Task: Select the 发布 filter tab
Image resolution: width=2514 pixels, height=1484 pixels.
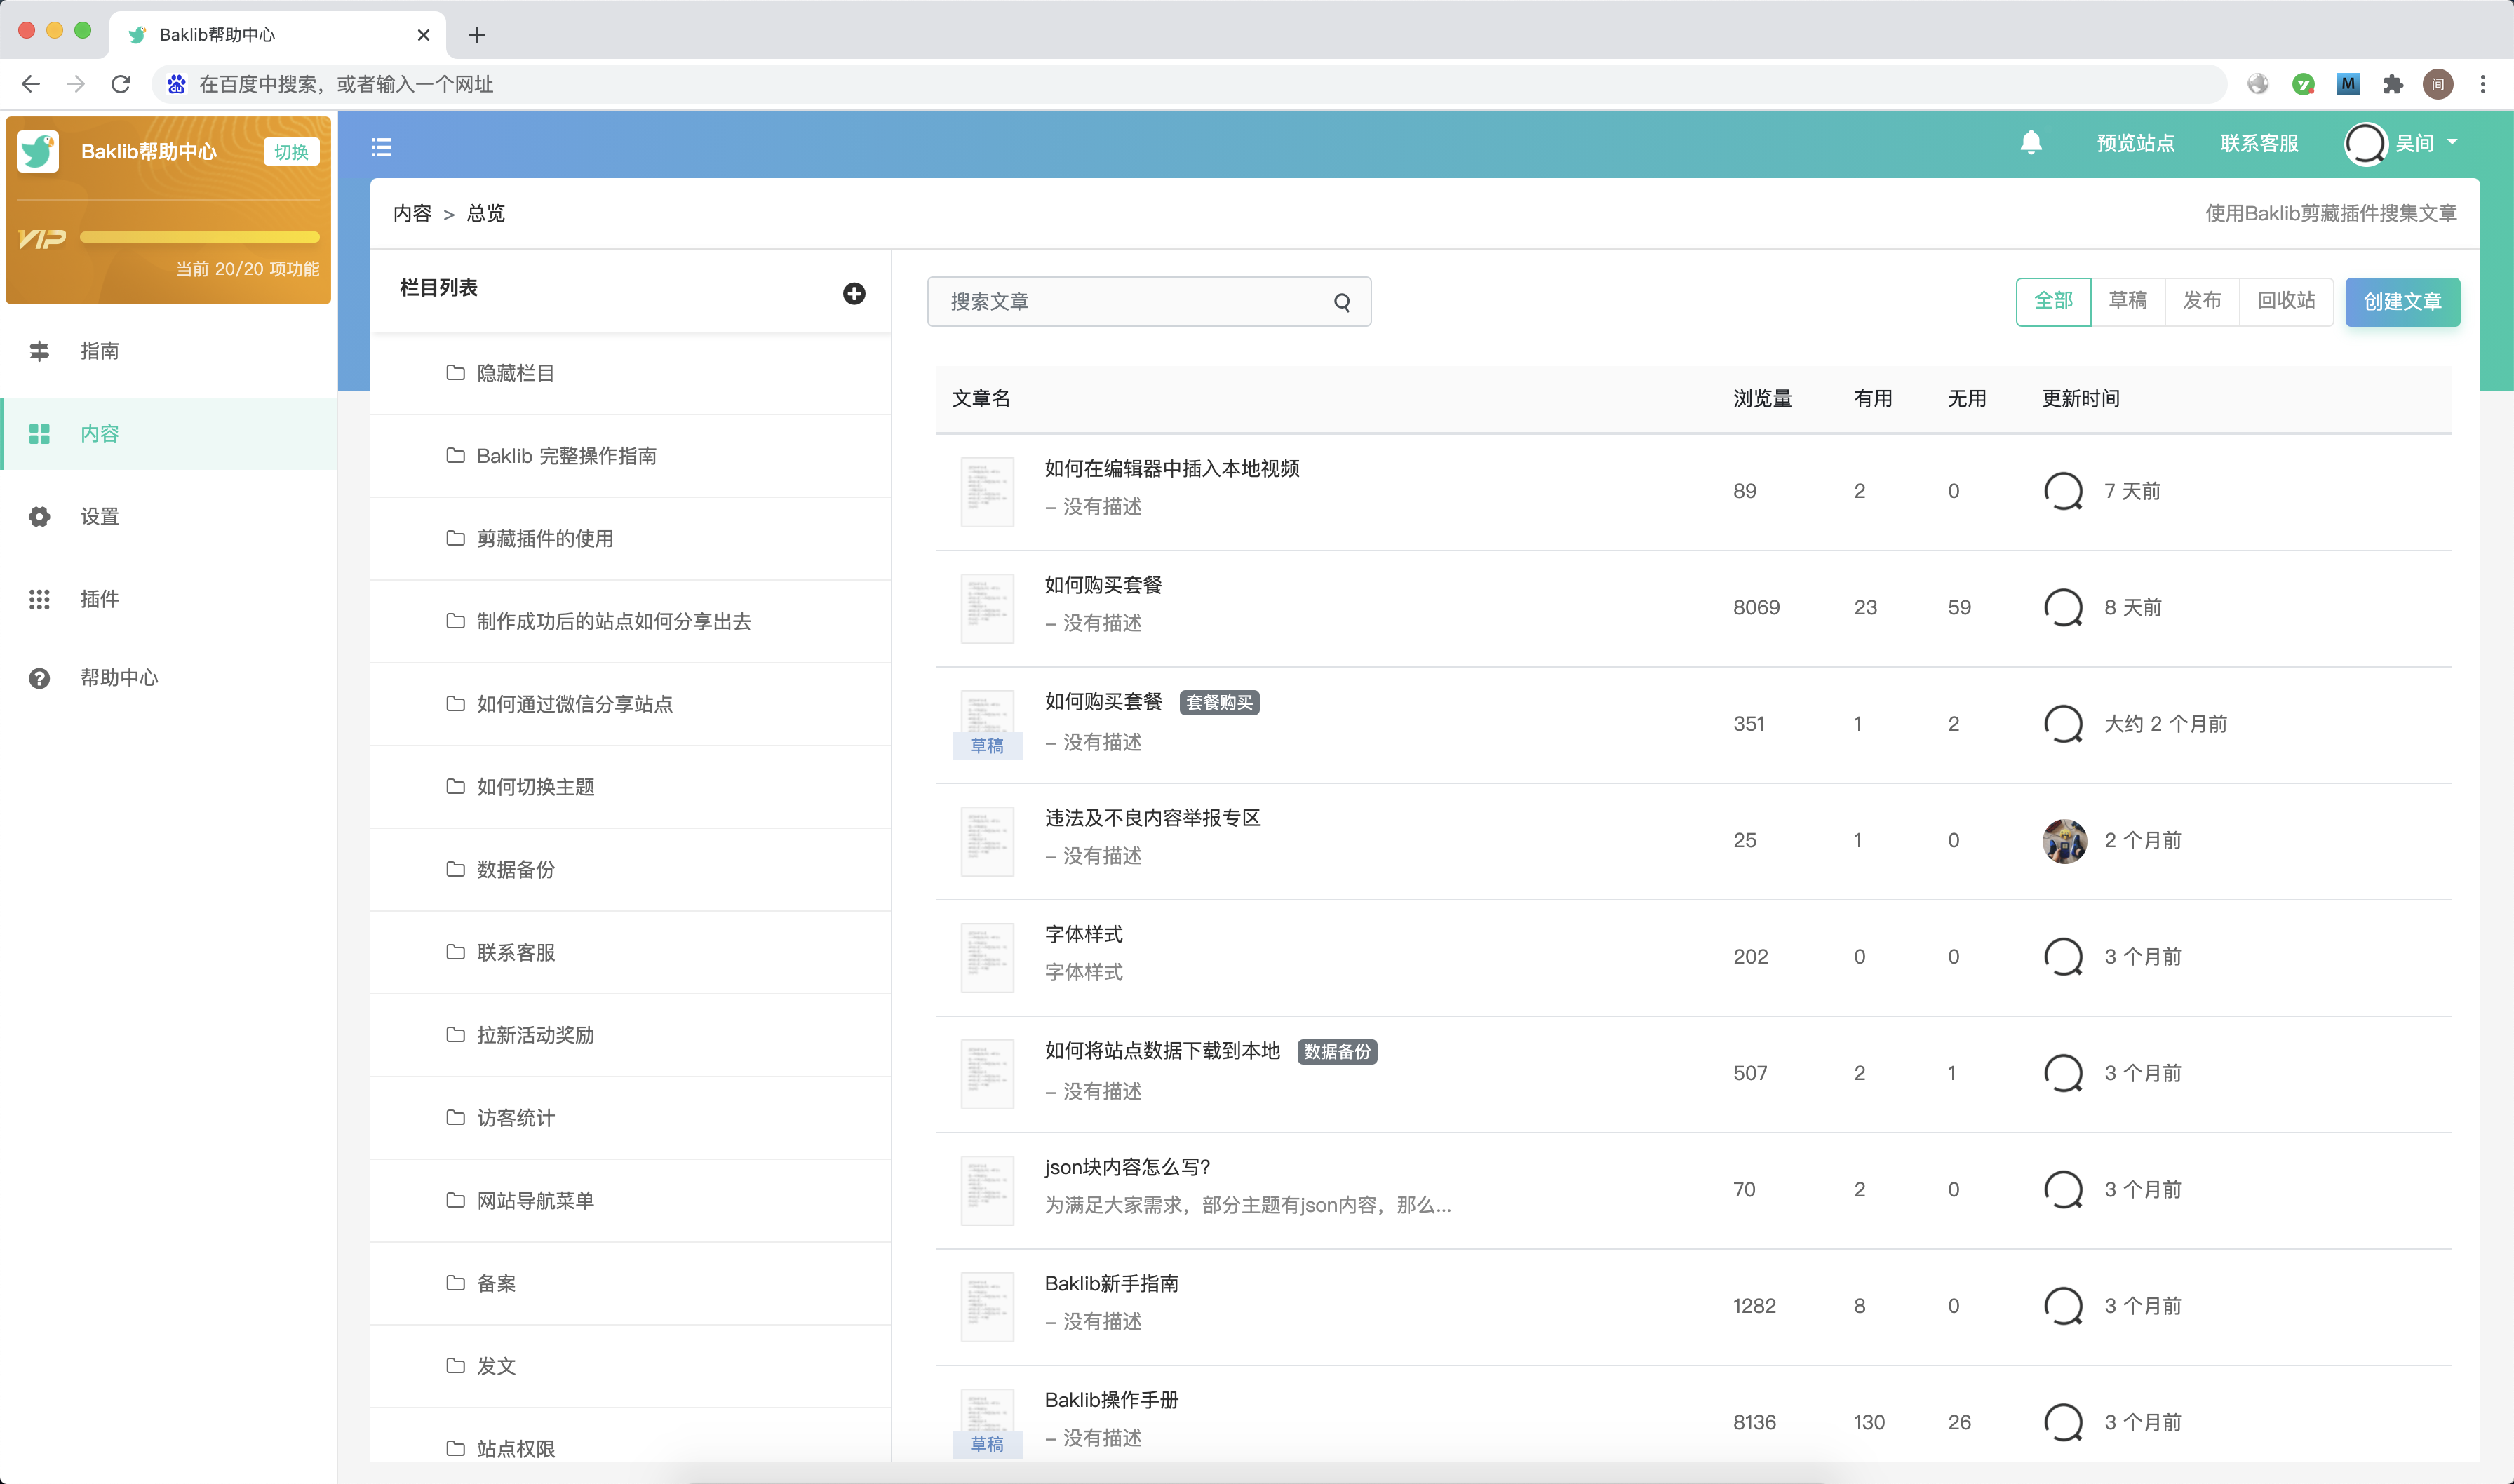Action: tap(2201, 301)
